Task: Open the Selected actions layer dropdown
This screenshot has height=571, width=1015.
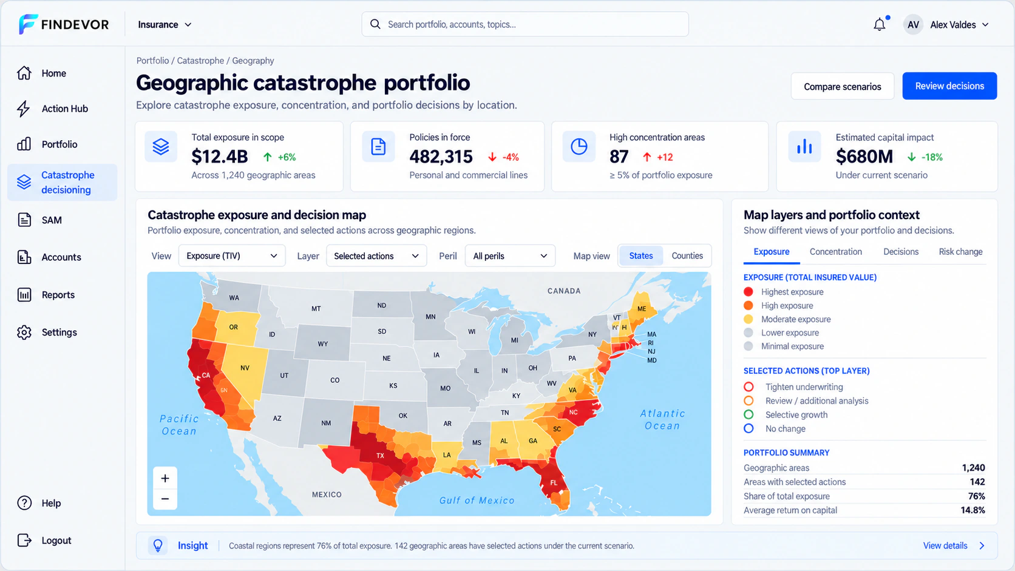Action: (x=376, y=256)
